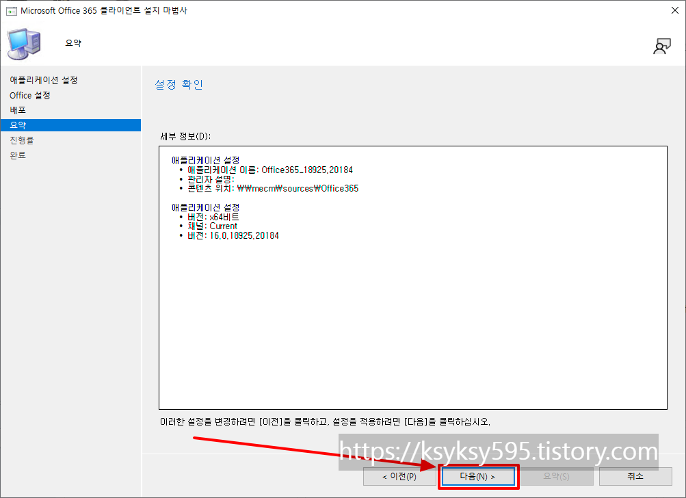Click the 콘텐츠 위치 path line
The image size is (686, 498).
tap(273, 189)
